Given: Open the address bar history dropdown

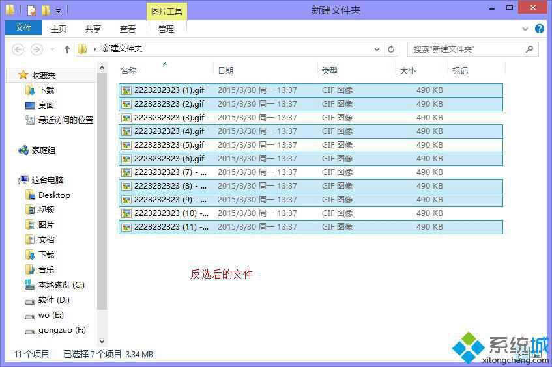Looking at the screenshot, I should pos(377,49).
